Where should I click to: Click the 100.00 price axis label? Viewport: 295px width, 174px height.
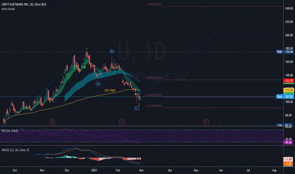[x=289, y=102]
